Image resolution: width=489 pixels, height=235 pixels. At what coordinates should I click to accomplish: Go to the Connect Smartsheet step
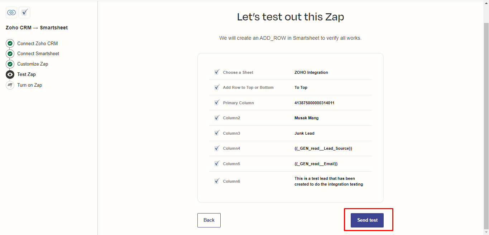[x=38, y=53]
